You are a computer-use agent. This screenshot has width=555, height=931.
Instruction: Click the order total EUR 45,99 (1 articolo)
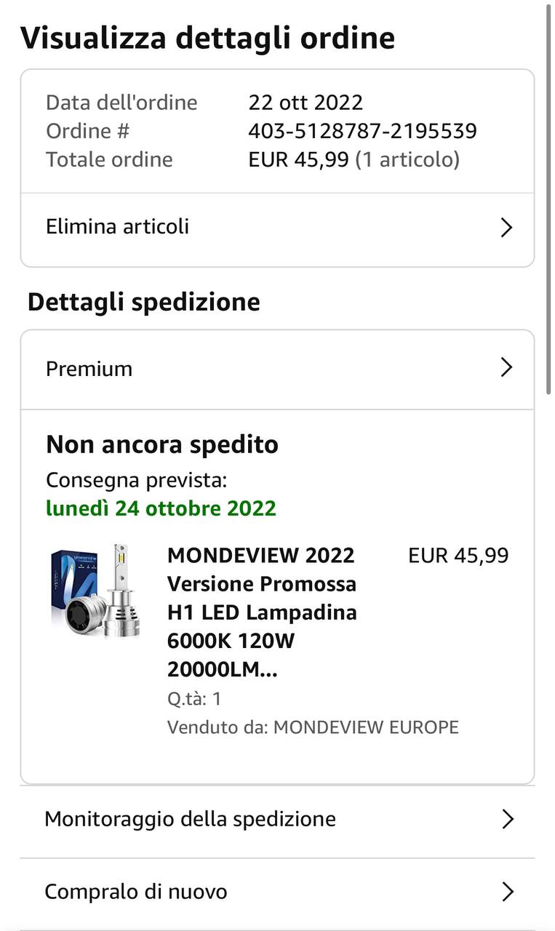tap(354, 159)
